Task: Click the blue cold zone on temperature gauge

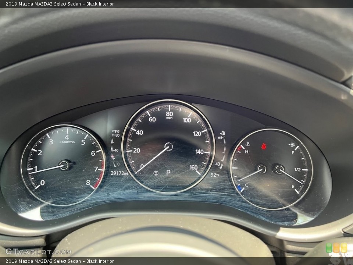Action: tap(240, 188)
